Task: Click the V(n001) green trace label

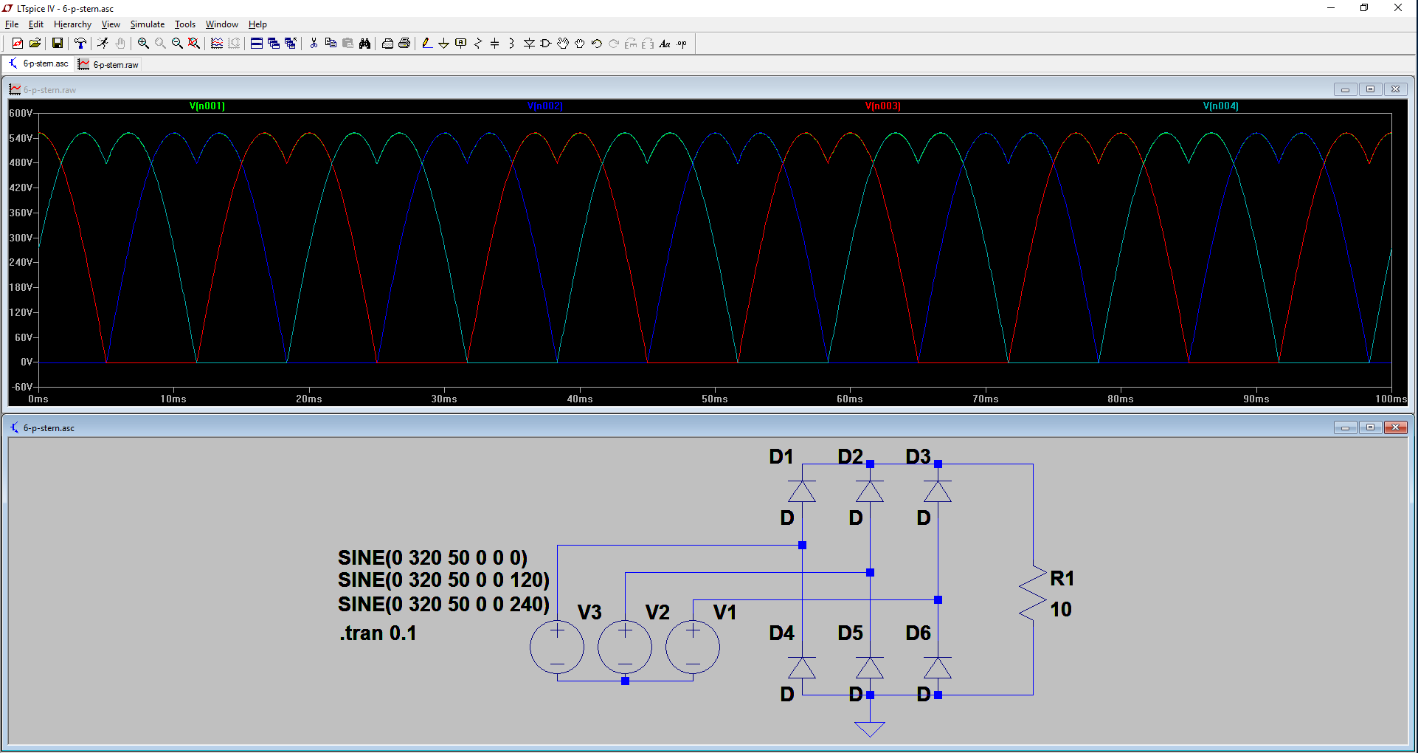Action: coord(207,106)
